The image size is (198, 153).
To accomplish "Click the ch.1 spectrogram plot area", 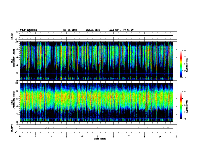I will coord(96,61).
